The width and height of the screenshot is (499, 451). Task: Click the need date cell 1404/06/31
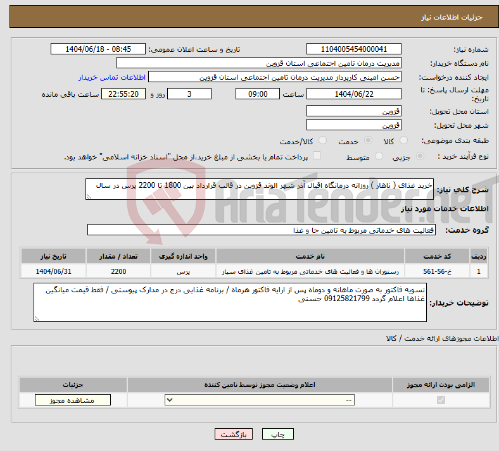pos(53,271)
